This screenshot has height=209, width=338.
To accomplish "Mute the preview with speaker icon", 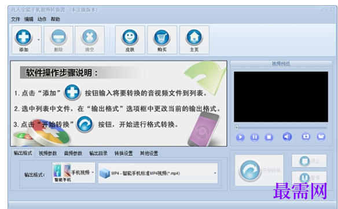I will tap(287, 137).
